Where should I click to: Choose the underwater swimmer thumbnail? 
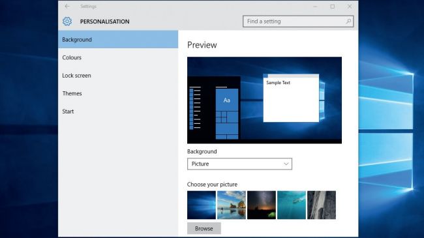(292, 205)
